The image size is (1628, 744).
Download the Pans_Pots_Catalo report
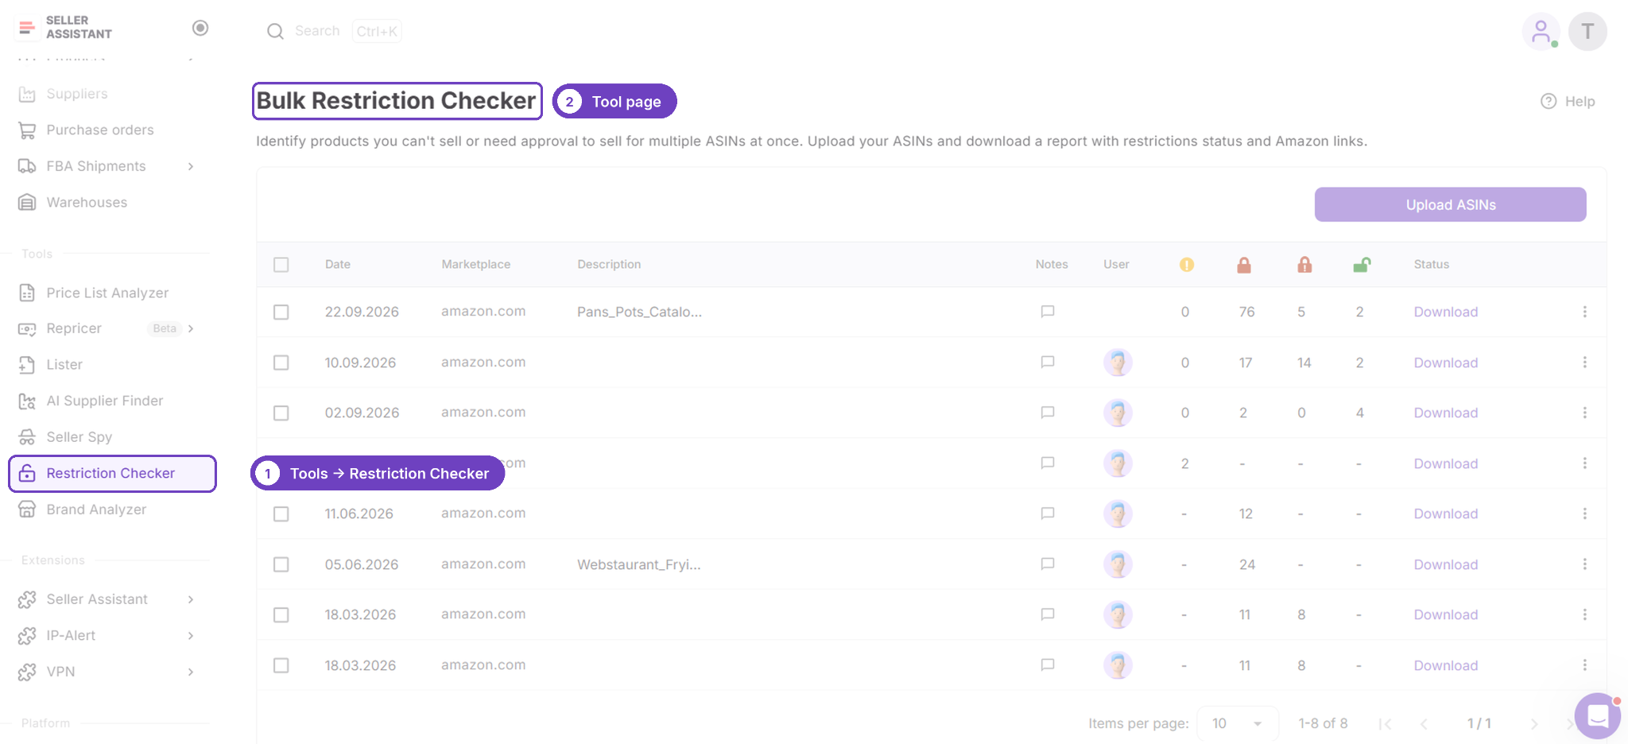click(1445, 312)
